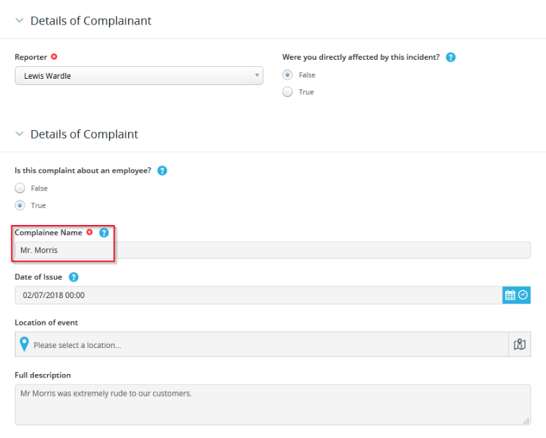Click the blue location pin icon
The image size is (546, 438).
tap(24, 344)
